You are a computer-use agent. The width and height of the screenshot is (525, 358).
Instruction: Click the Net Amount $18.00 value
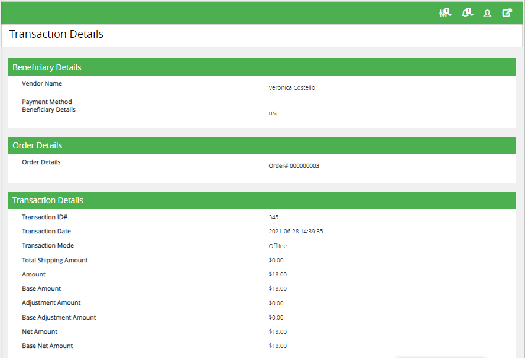pyautogui.click(x=277, y=332)
